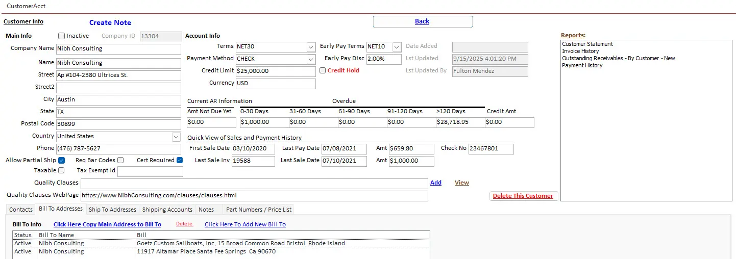
Task: Open the Payment Method dropdown arrow
Action: tap(311, 59)
